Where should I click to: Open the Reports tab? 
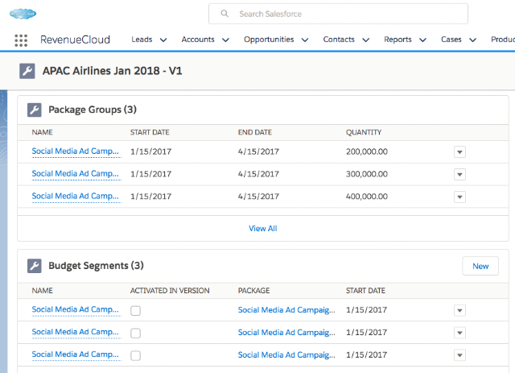coord(398,39)
